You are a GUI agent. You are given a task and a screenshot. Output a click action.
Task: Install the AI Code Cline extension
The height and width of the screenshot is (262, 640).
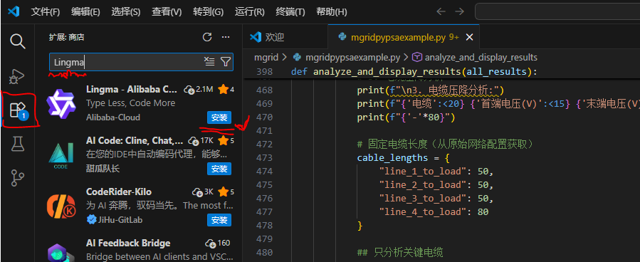coord(219,169)
